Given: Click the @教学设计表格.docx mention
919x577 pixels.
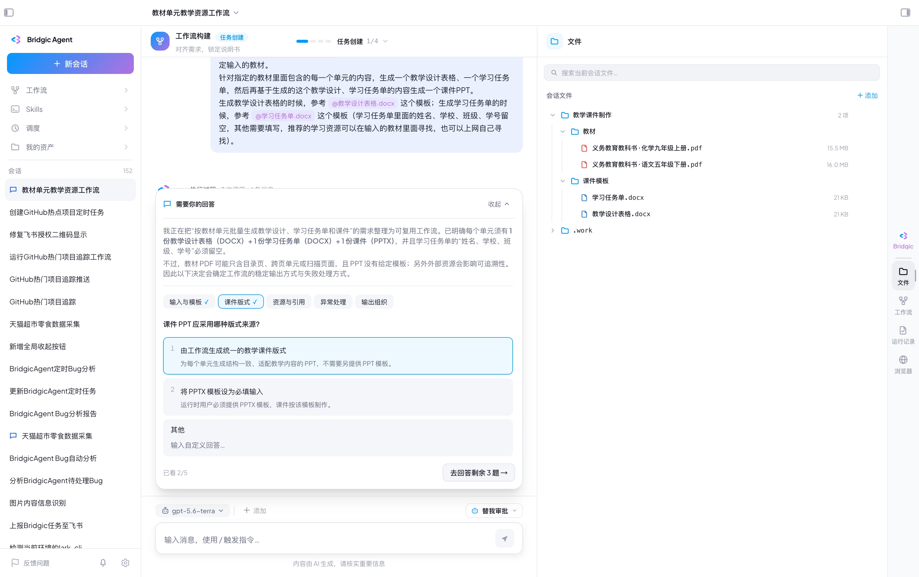Looking at the screenshot, I should pyautogui.click(x=363, y=104).
